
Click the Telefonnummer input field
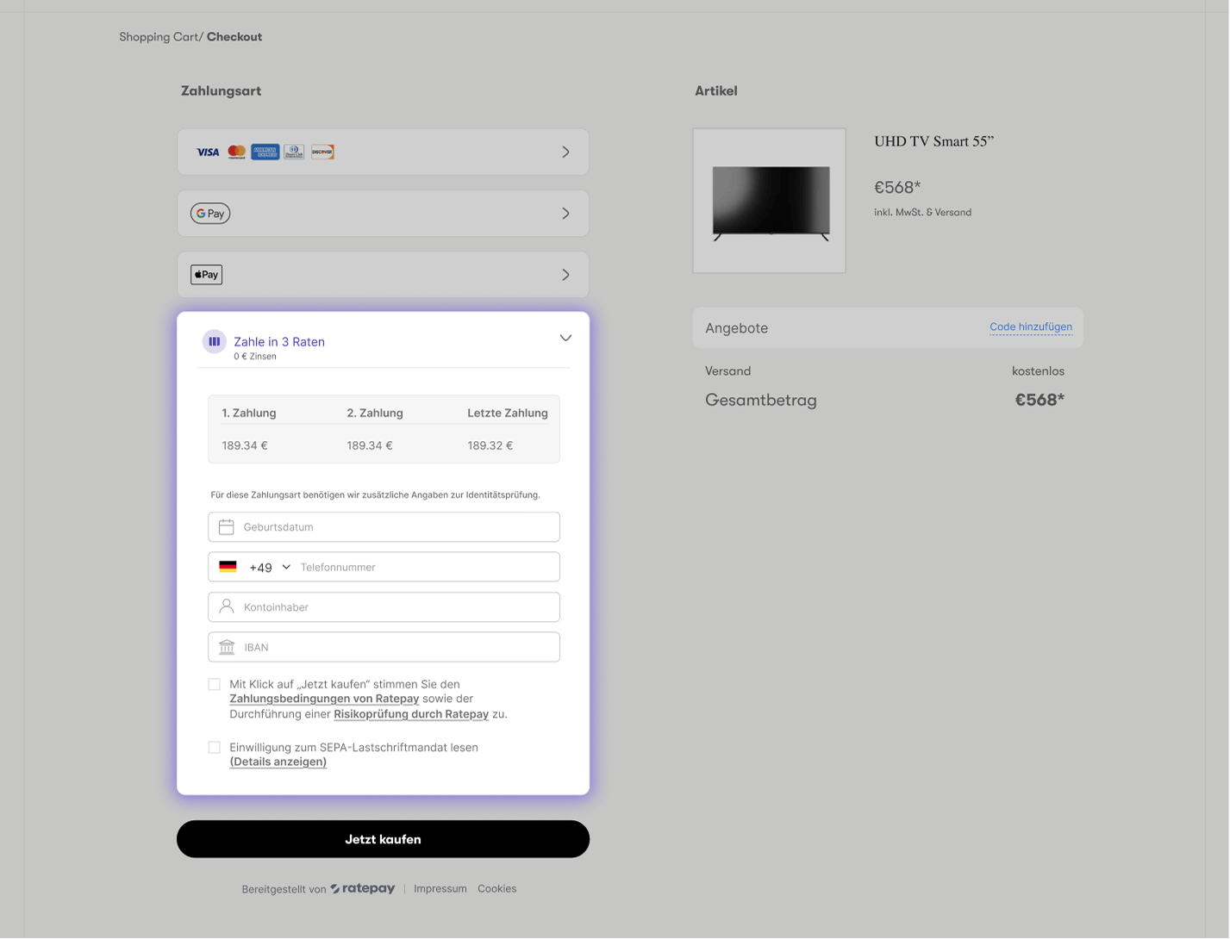422,567
